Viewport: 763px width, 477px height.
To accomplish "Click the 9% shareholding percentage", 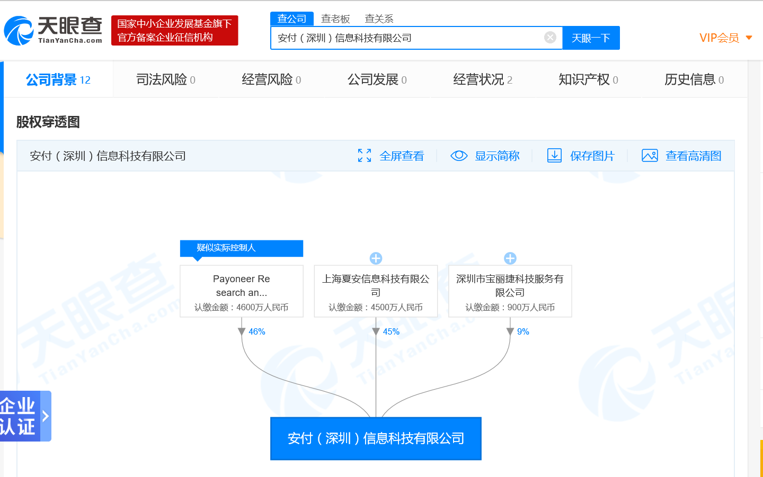I will 523,331.
